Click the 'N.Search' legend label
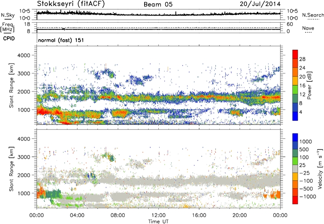Image resolution: width=324 pixels, height=224 pixels. [x=313, y=15]
